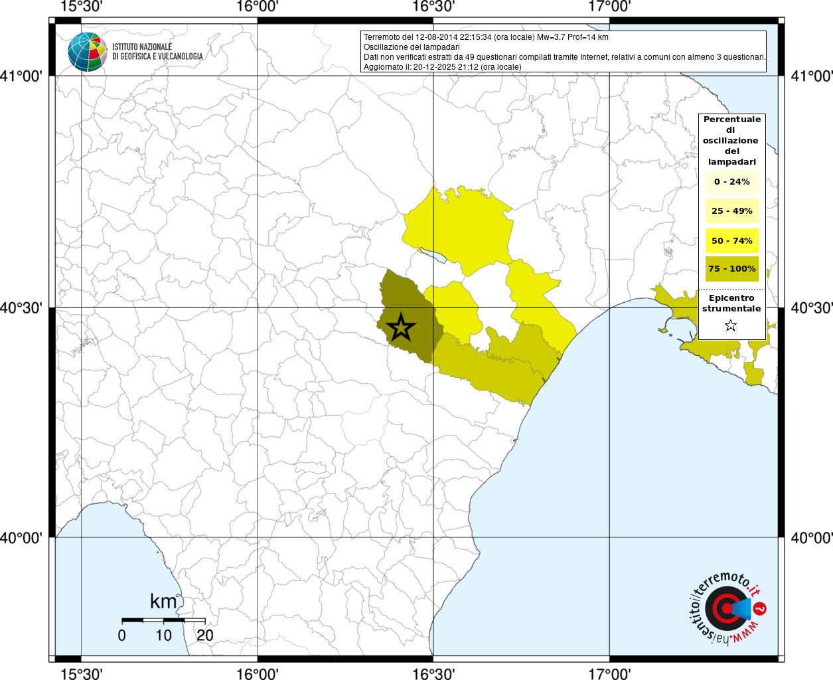Click the right axis label 40°30'
The height and width of the screenshot is (680, 833).
pyautogui.click(x=812, y=307)
